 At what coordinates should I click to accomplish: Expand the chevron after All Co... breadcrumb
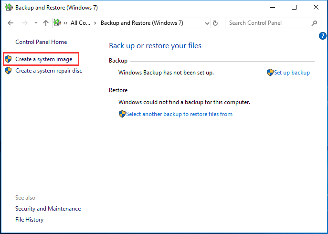coord(95,23)
